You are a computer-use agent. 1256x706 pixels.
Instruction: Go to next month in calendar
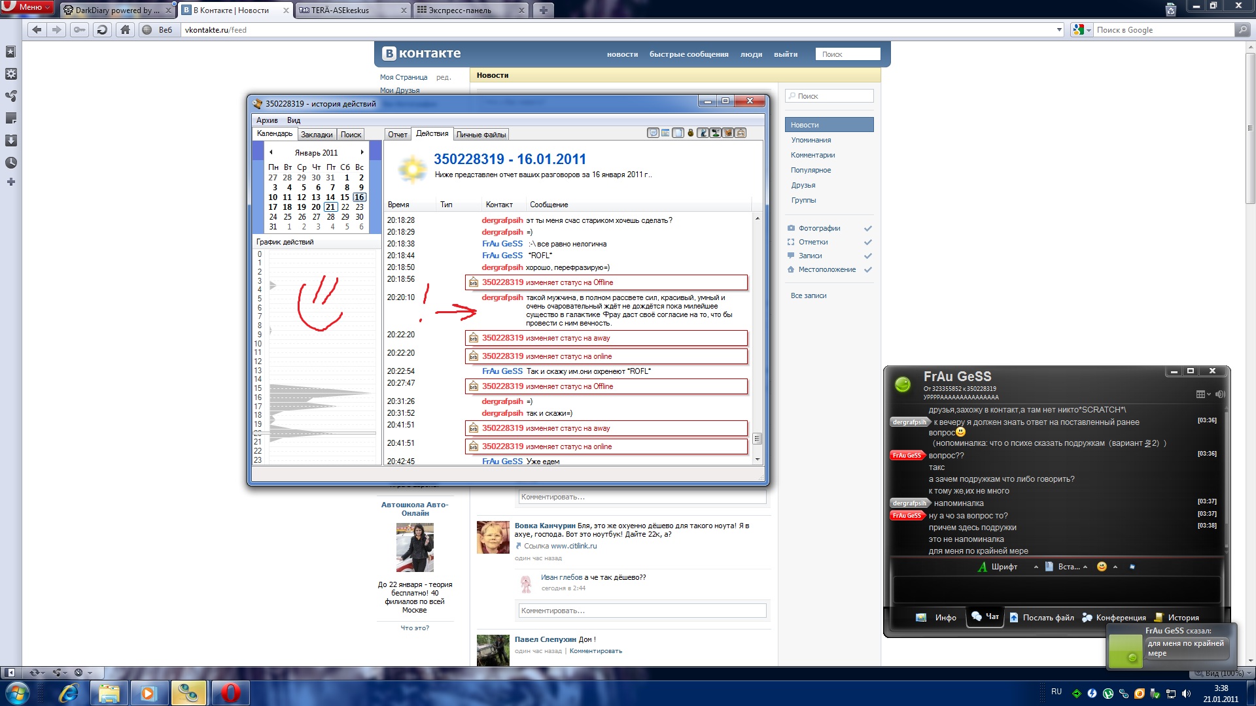tap(362, 152)
